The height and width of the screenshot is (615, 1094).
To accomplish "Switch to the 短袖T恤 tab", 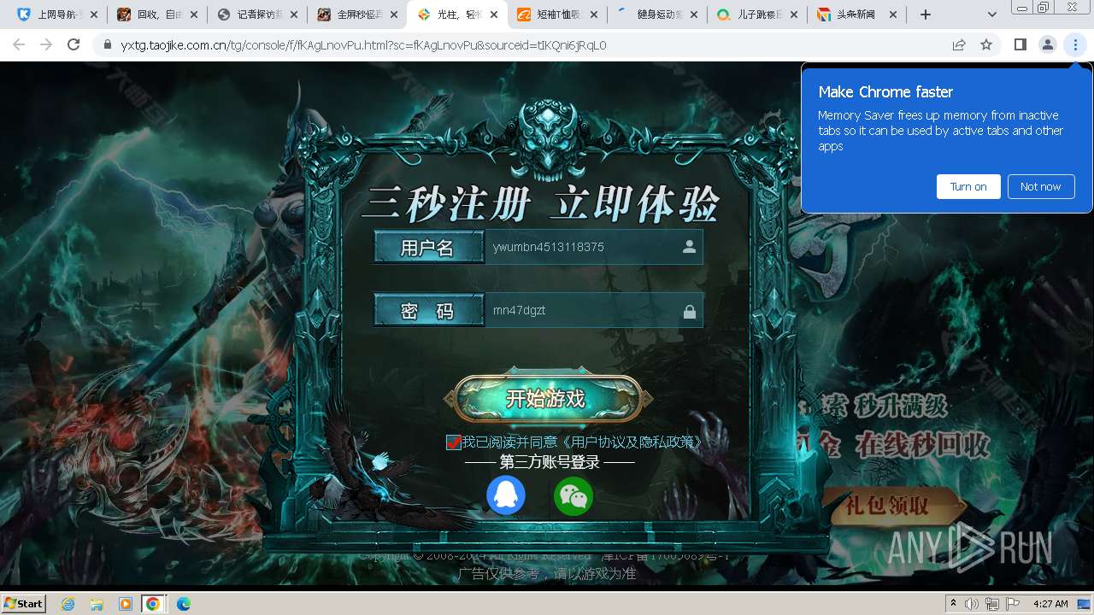I will (x=558, y=15).
